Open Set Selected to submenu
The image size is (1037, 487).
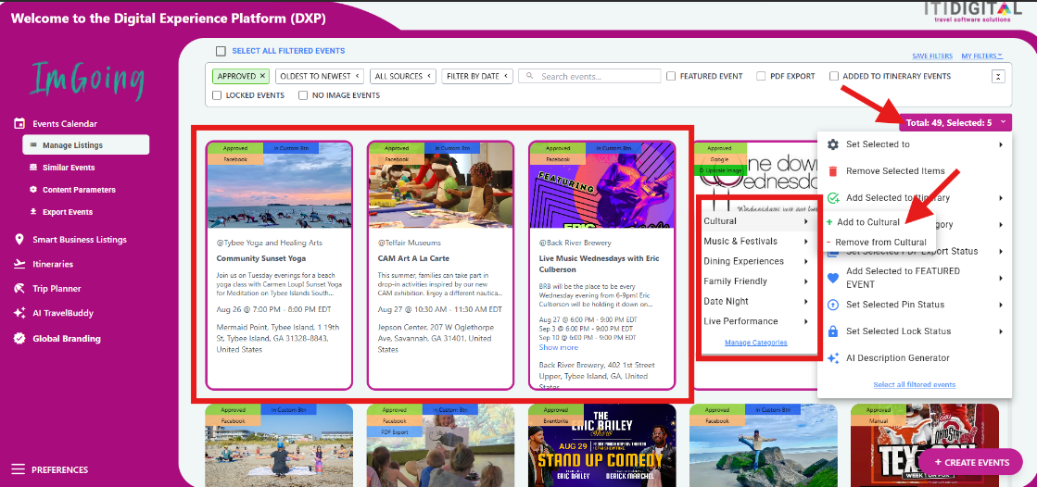coord(915,144)
